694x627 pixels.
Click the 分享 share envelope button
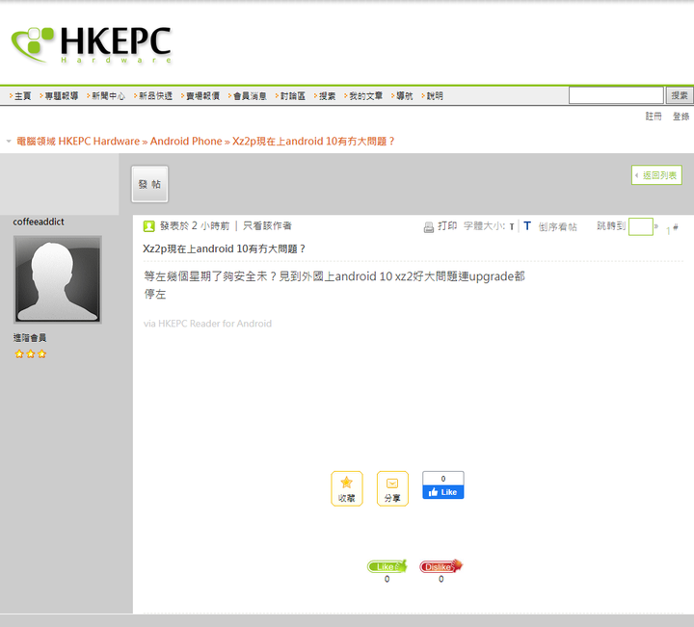[x=392, y=488]
